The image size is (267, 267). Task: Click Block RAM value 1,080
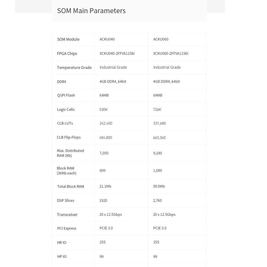(157, 170)
